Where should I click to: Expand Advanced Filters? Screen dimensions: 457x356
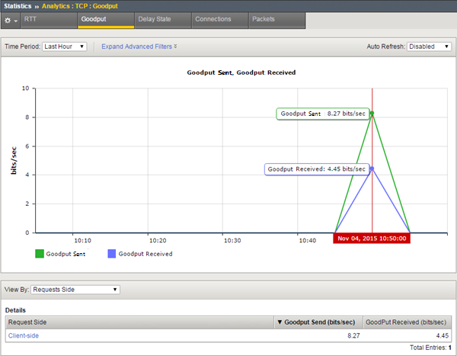pyautogui.click(x=139, y=47)
